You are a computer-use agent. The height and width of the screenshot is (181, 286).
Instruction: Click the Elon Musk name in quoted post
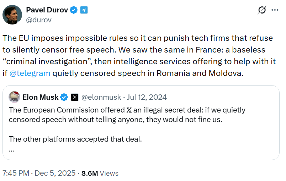pos(41,97)
